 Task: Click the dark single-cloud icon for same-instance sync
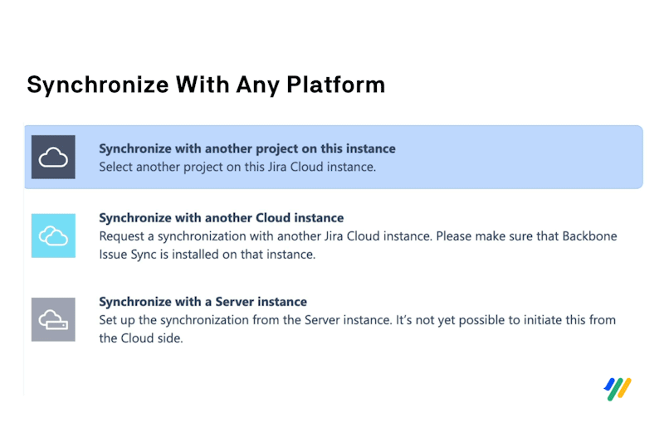pos(53,157)
